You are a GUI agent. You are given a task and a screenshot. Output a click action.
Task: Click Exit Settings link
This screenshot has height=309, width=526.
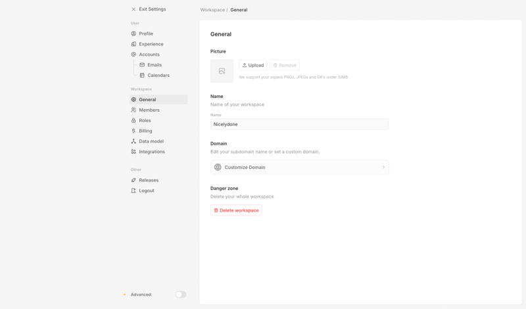tap(153, 9)
